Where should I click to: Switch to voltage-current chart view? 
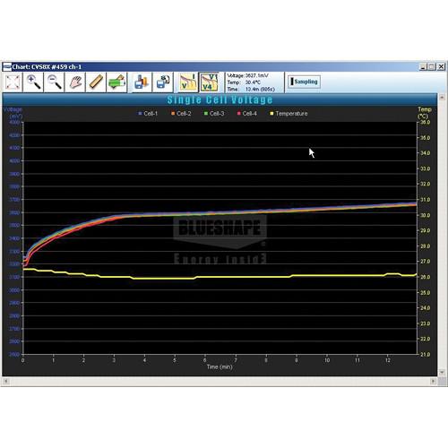tap(188, 82)
